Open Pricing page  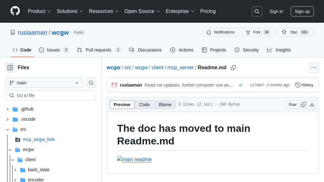[208, 11]
